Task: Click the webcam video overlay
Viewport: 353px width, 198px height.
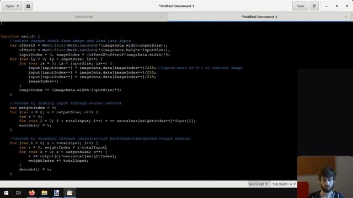Action: tap(325, 177)
